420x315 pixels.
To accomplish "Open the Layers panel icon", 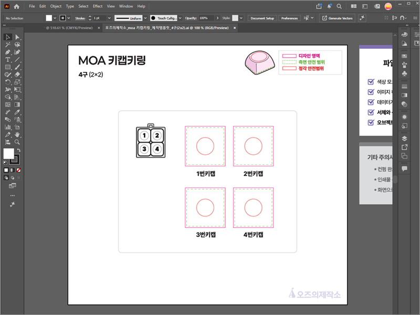I will (x=404, y=139).
